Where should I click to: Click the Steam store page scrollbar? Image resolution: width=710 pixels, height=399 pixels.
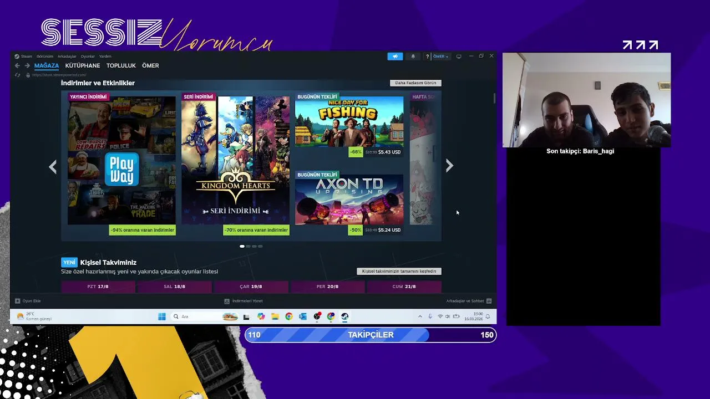494,98
